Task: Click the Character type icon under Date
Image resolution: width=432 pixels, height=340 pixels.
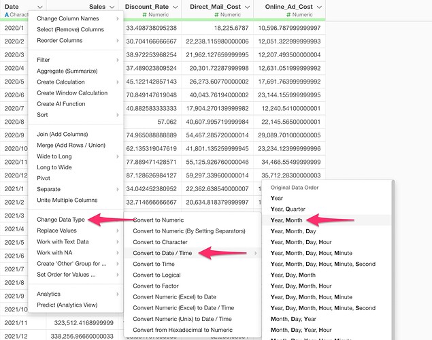Action: 6,14
